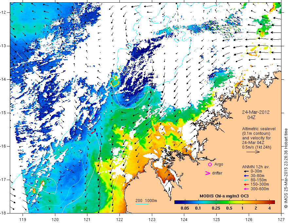Click the magenta drifter arrowhead legend symbol

[207, 173]
